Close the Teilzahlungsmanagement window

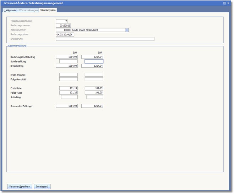click(229, 3)
